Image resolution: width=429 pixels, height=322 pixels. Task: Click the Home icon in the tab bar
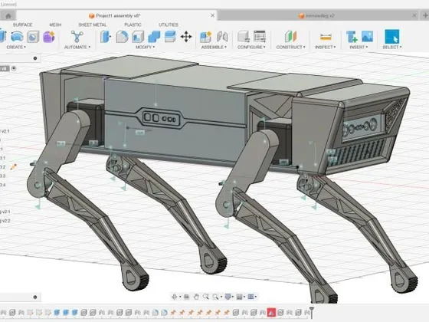8,15
